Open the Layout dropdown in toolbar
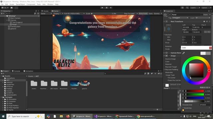This screenshot has height=119, width=213. click(x=206, y=8)
